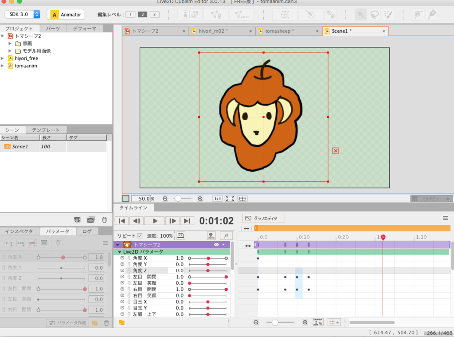
Task: Toggle visibility eye of トマシープ2 track
Action: pos(216,245)
